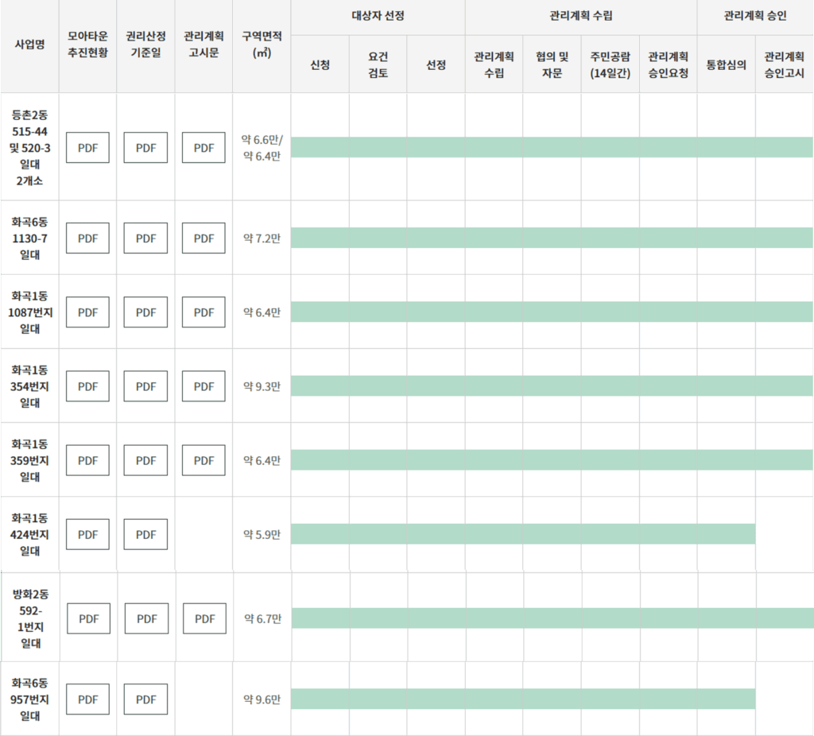
Task: Click the 화곡1동 1087번지 일대 project name
Action: (29, 312)
